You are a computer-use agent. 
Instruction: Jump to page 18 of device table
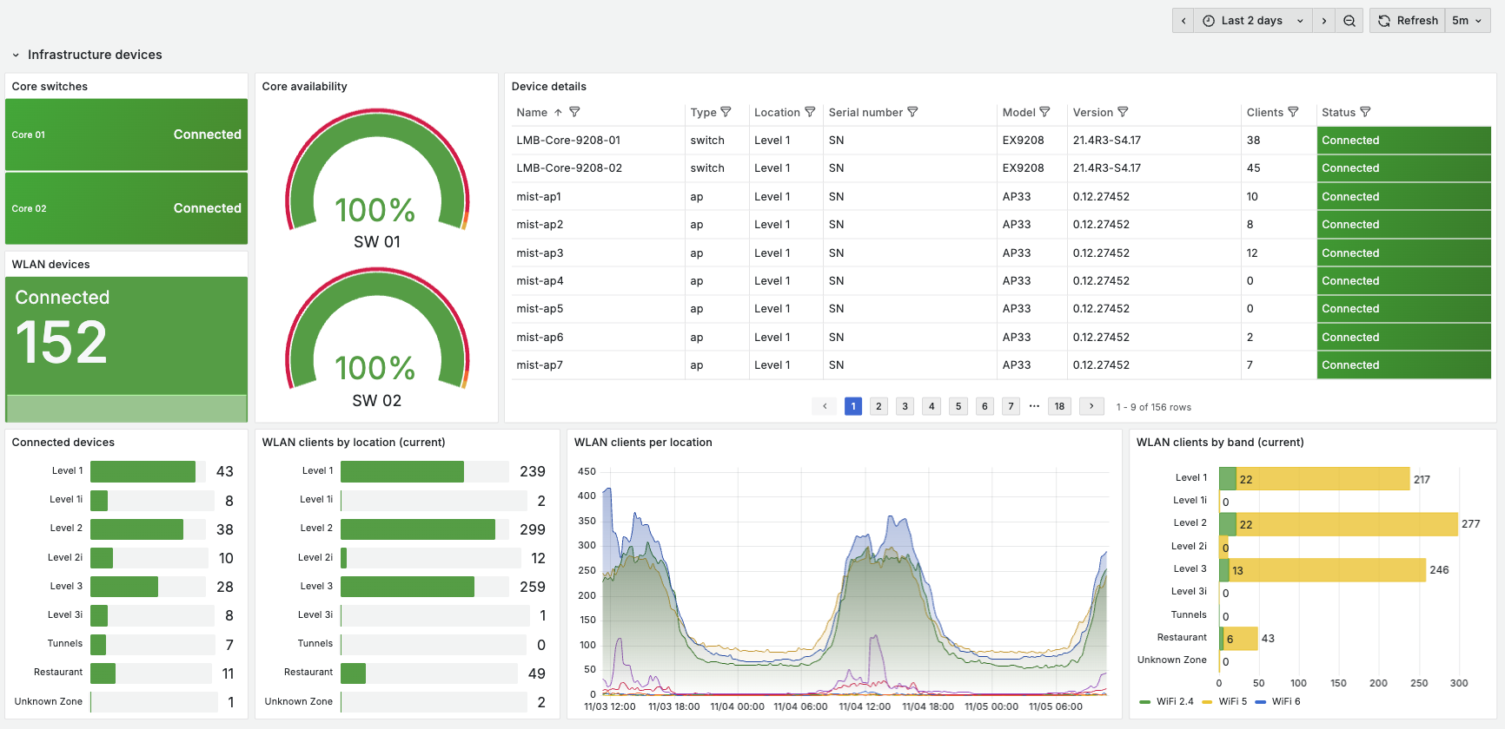click(1059, 406)
